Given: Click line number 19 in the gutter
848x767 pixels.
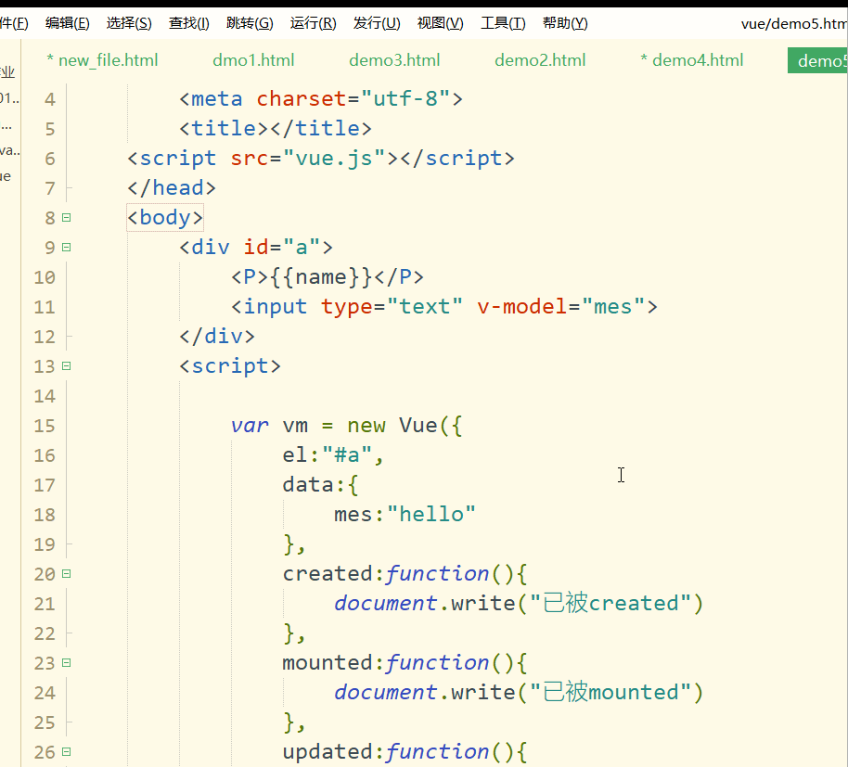Looking at the screenshot, I should [45, 544].
